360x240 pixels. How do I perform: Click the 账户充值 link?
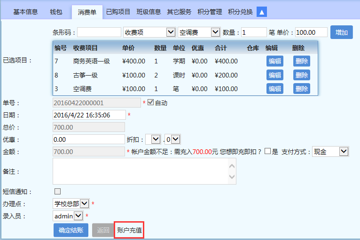click(129, 230)
